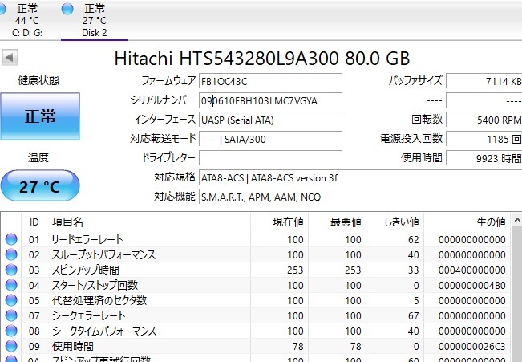
Task: Click the standard field ATA8-ACS version 3f
Action: point(361,178)
